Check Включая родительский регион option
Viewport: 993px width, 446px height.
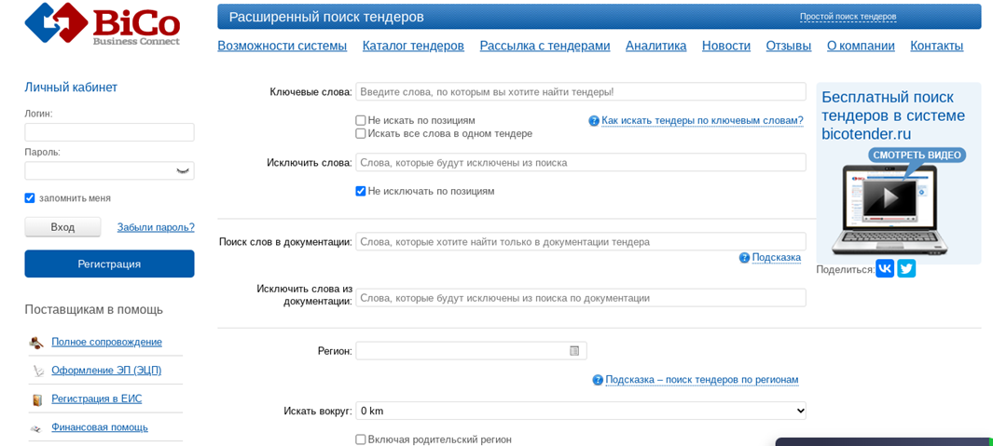[x=360, y=439]
